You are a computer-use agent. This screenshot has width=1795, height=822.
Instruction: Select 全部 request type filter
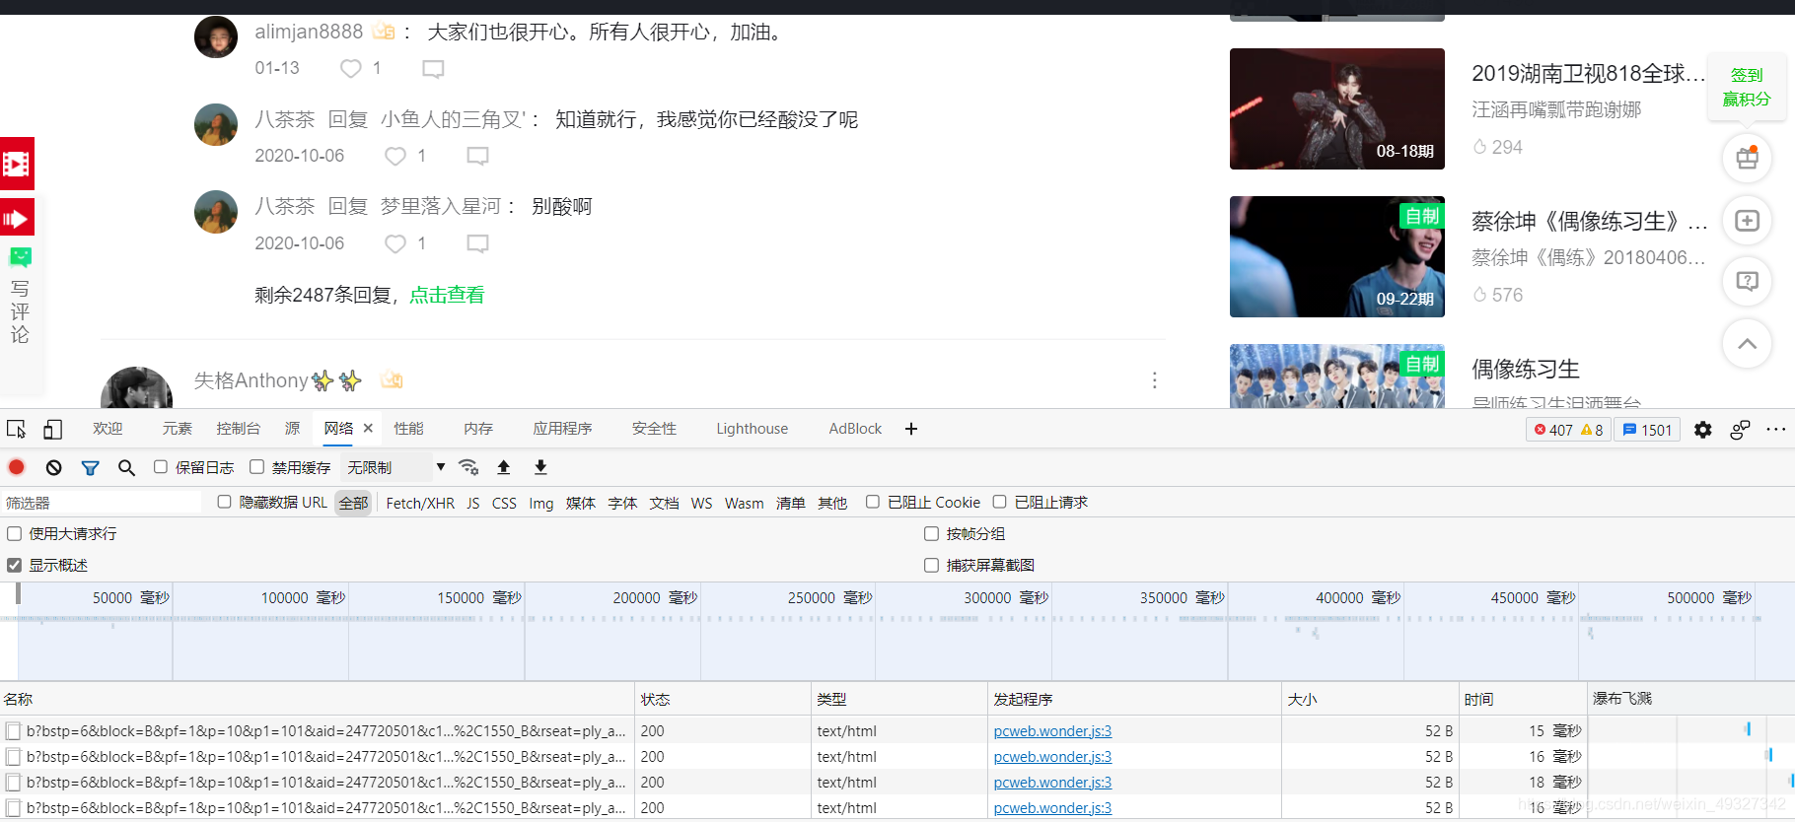click(353, 503)
